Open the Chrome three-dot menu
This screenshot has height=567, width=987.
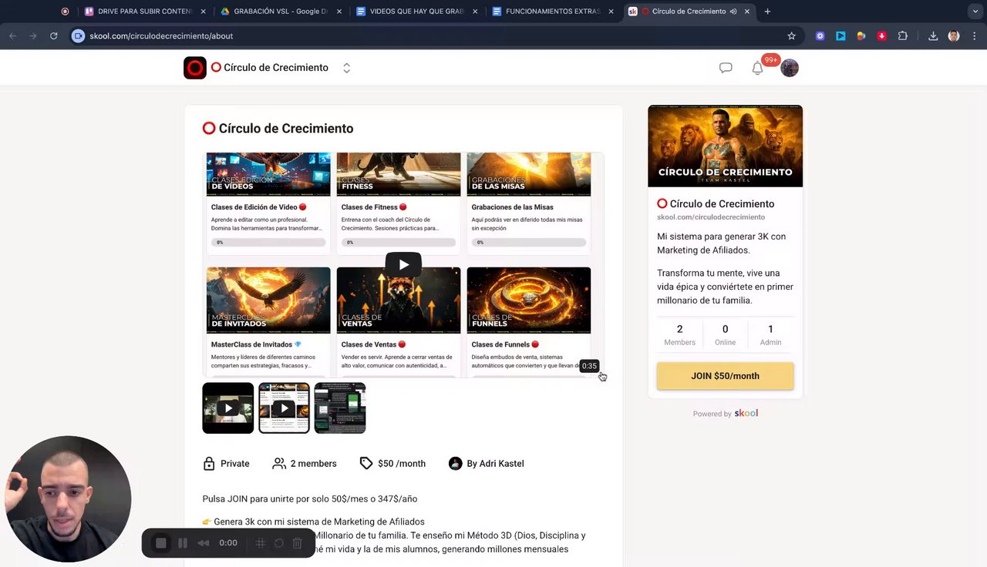[975, 35]
